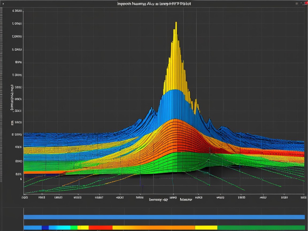This screenshot has width=308, height=231.
Task: Click the panel layout icon in the title bar
Action: [297, 4]
